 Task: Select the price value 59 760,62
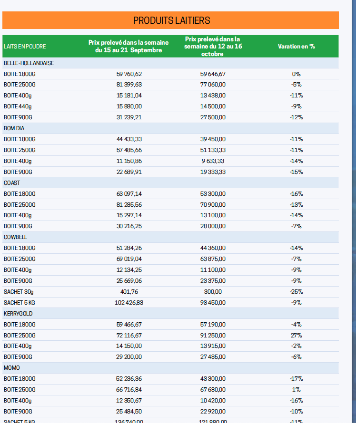(129, 74)
